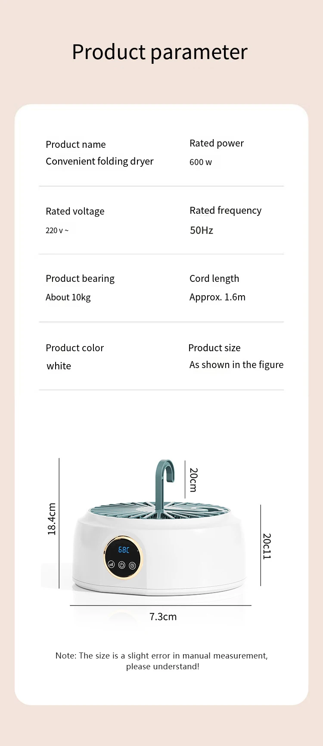This screenshot has width=323, height=746.
Task: Tap the heat sun icon on the panel
Action: 133,565
